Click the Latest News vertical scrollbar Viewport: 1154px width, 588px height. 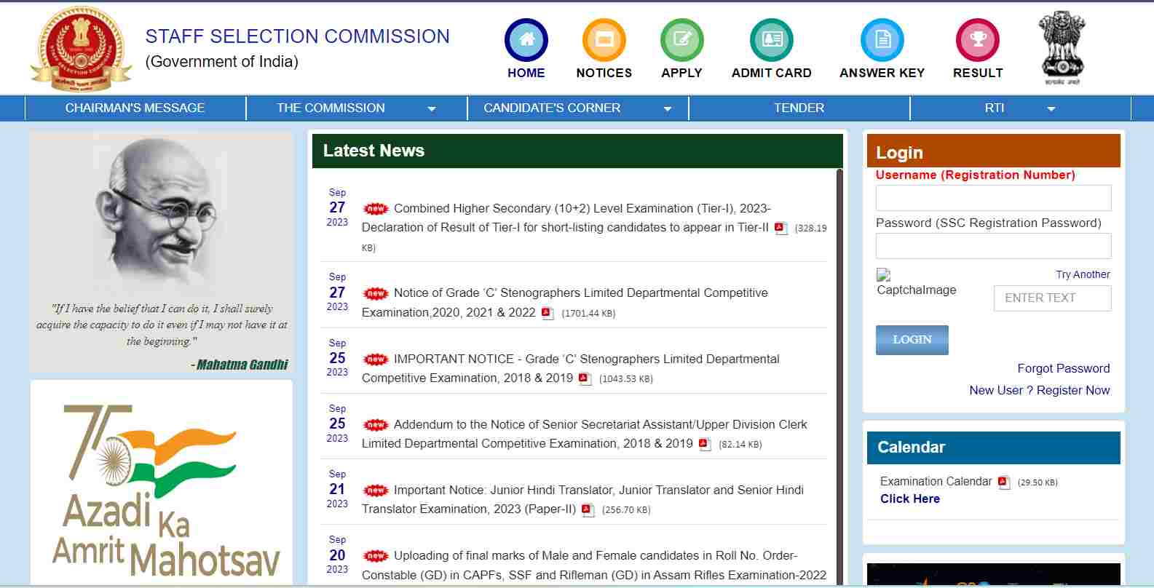click(839, 376)
